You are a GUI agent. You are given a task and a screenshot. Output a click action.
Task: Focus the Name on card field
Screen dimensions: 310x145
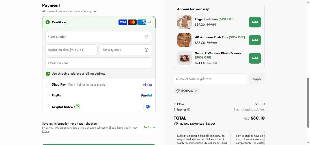click(x=99, y=63)
